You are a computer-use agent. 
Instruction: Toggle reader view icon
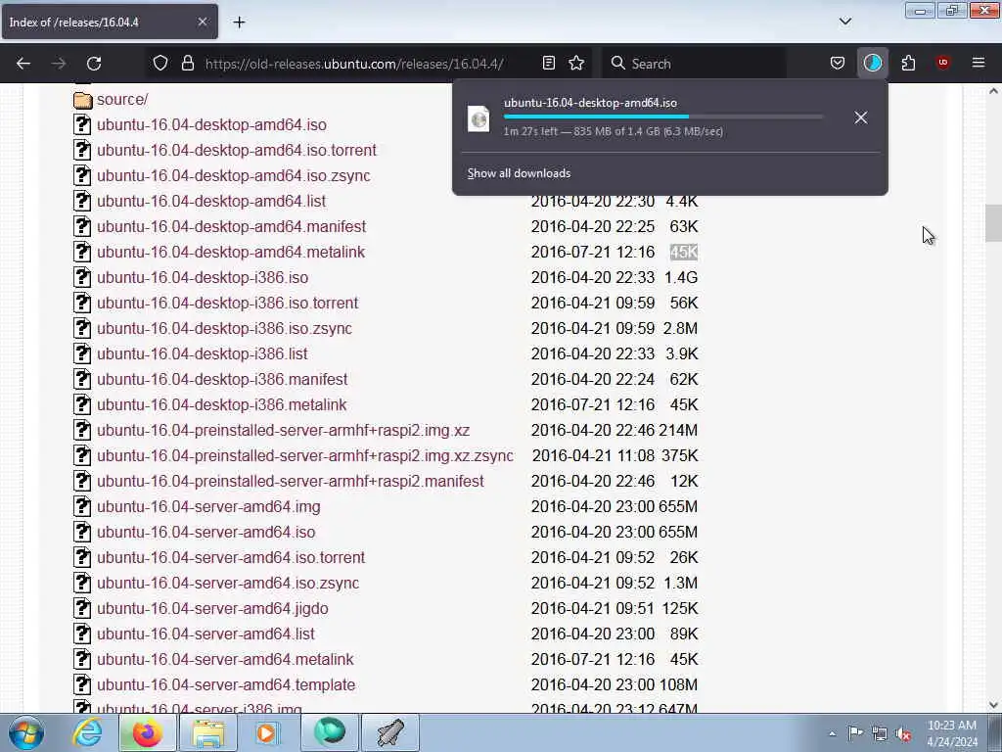pyautogui.click(x=548, y=63)
